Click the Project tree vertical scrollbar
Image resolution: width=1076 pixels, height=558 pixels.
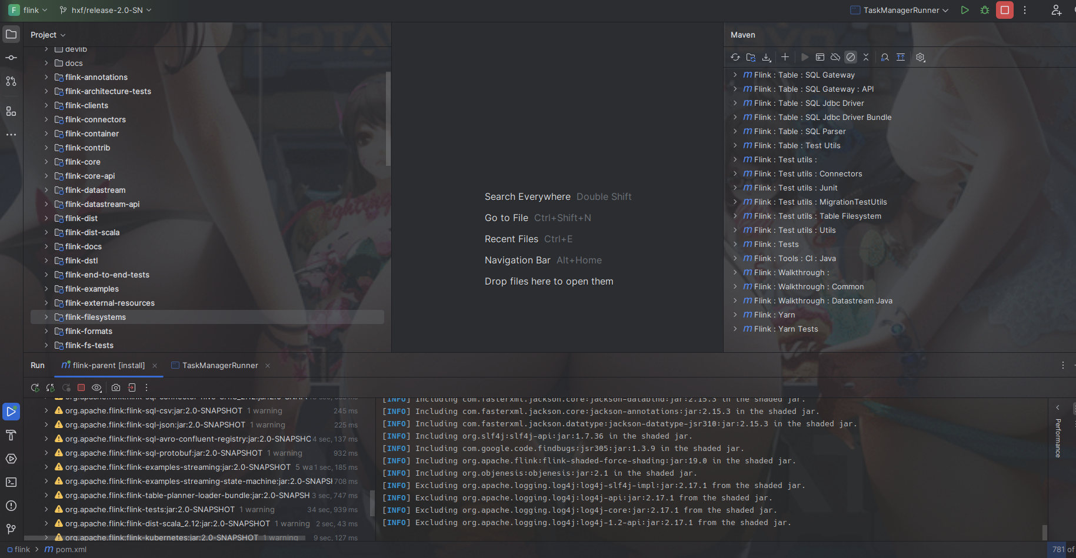coord(388,118)
